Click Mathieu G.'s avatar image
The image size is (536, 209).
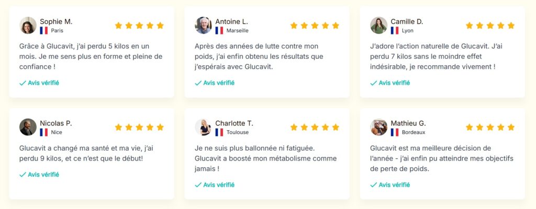point(378,127)
